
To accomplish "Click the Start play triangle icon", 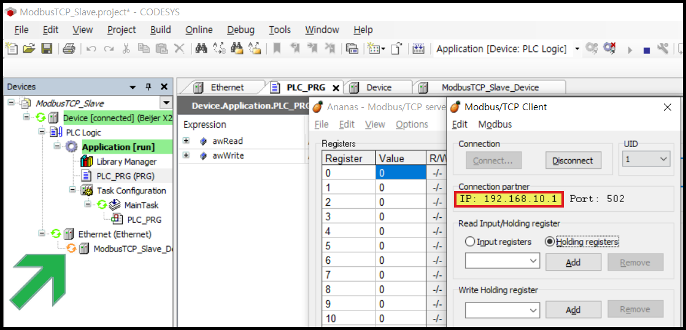I will coord(630,50).
